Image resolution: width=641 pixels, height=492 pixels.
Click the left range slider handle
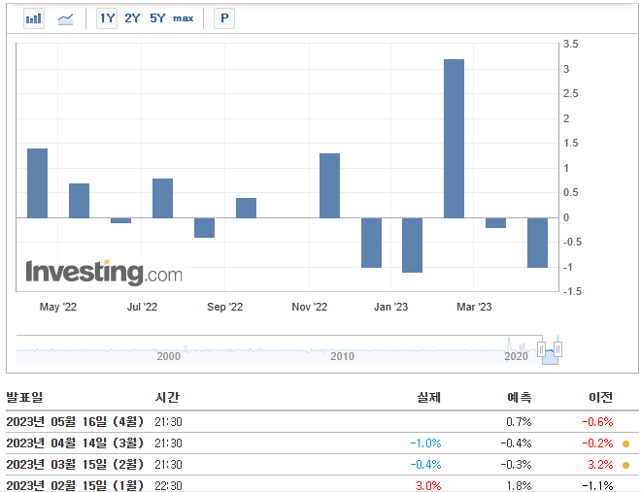pyautogui.click(x=541, y=349)
